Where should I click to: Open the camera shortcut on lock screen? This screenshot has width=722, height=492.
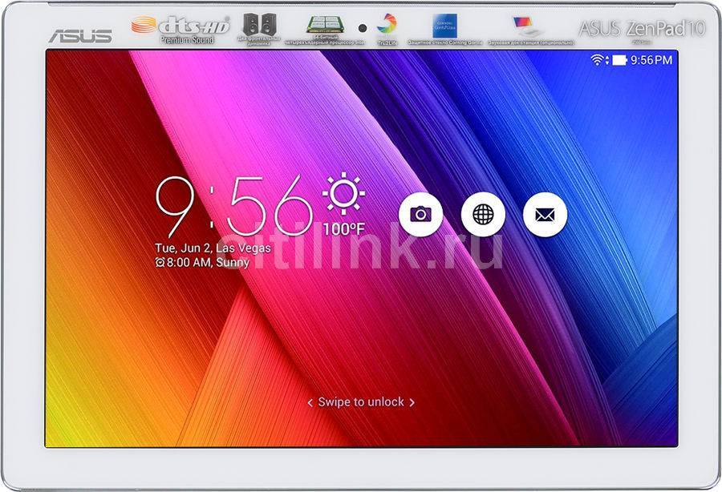(x=420, y=214)
